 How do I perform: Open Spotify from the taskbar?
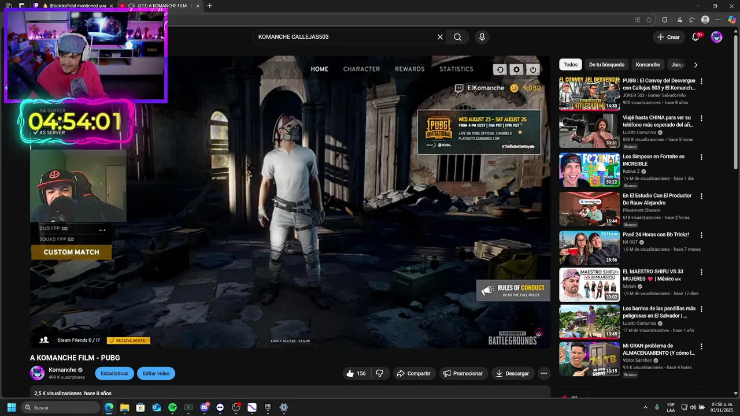[172, 407]
